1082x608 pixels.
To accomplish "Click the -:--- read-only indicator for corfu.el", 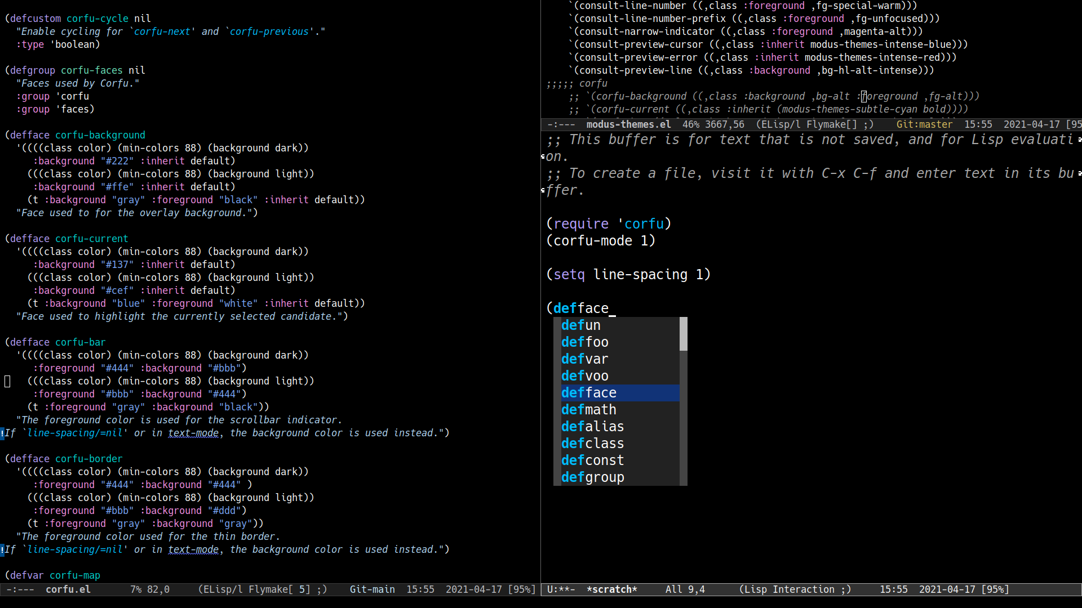I will point(19,589).
